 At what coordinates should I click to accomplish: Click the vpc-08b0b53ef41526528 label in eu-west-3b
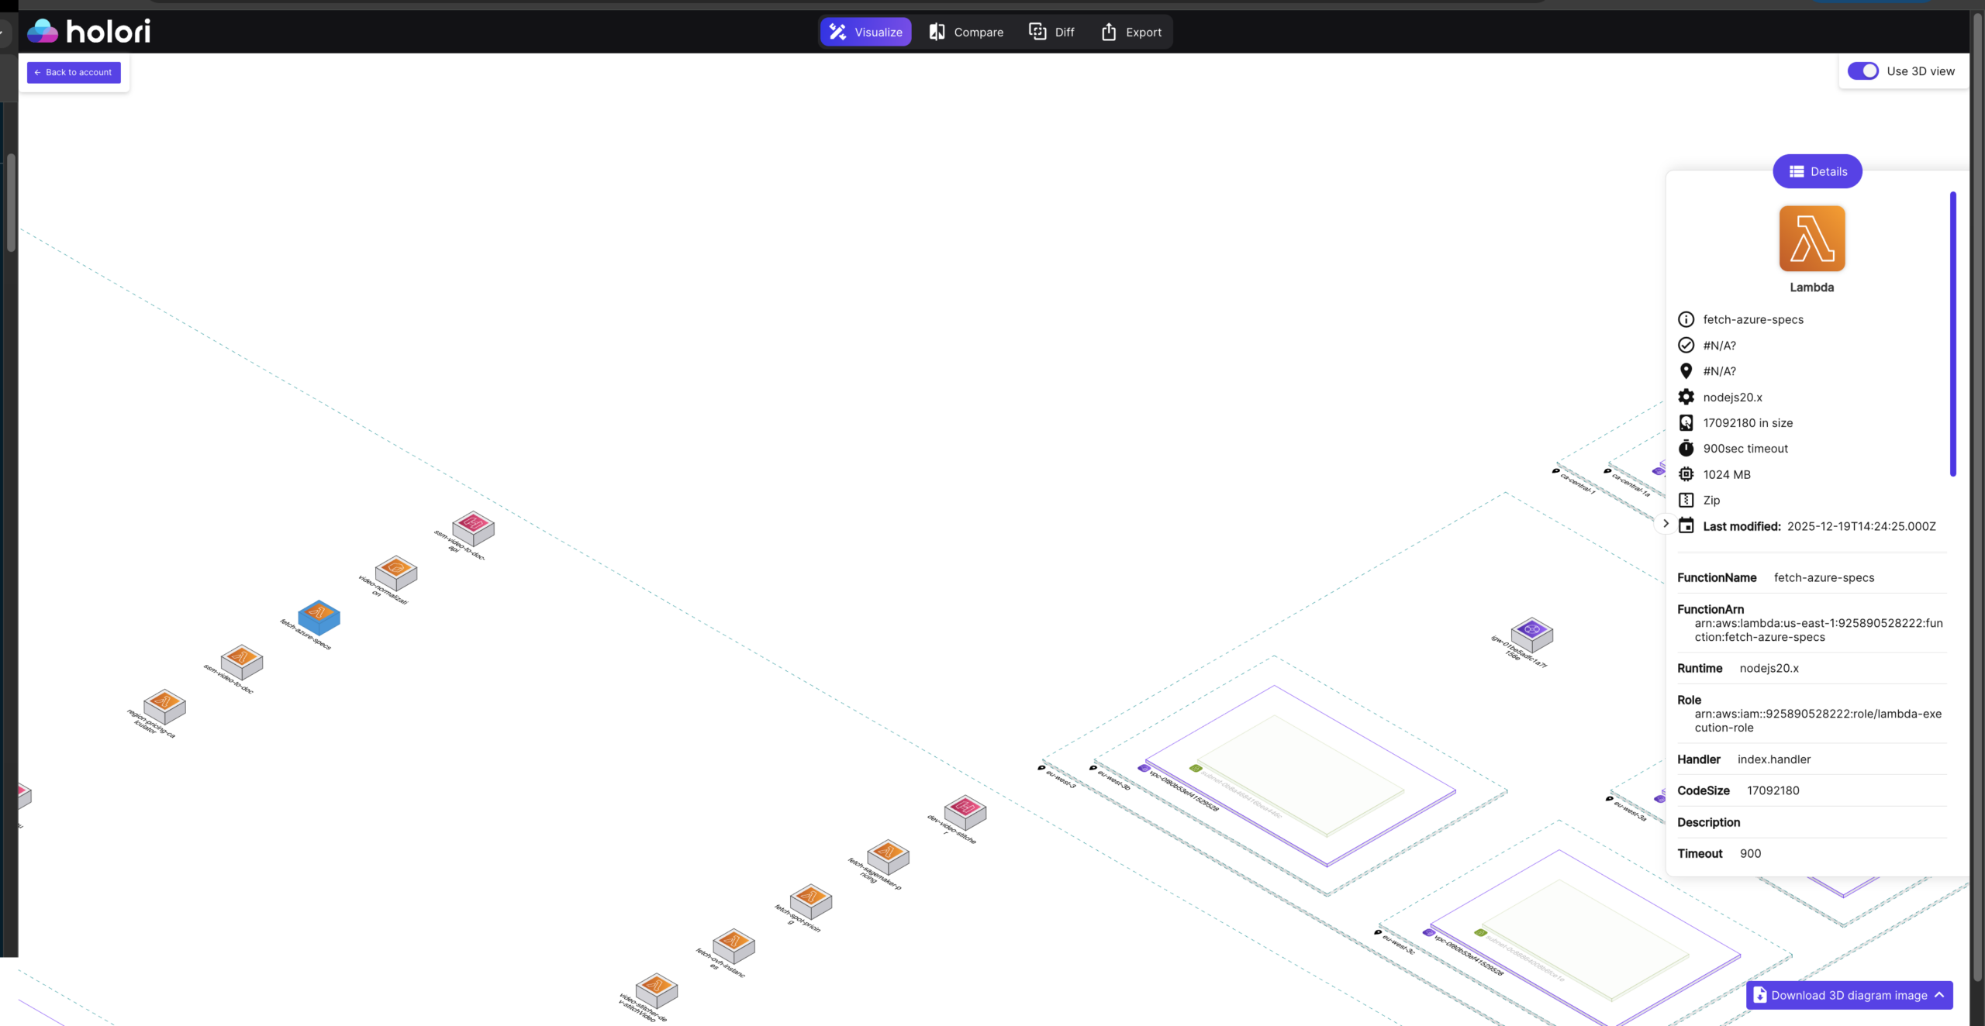1184,791
